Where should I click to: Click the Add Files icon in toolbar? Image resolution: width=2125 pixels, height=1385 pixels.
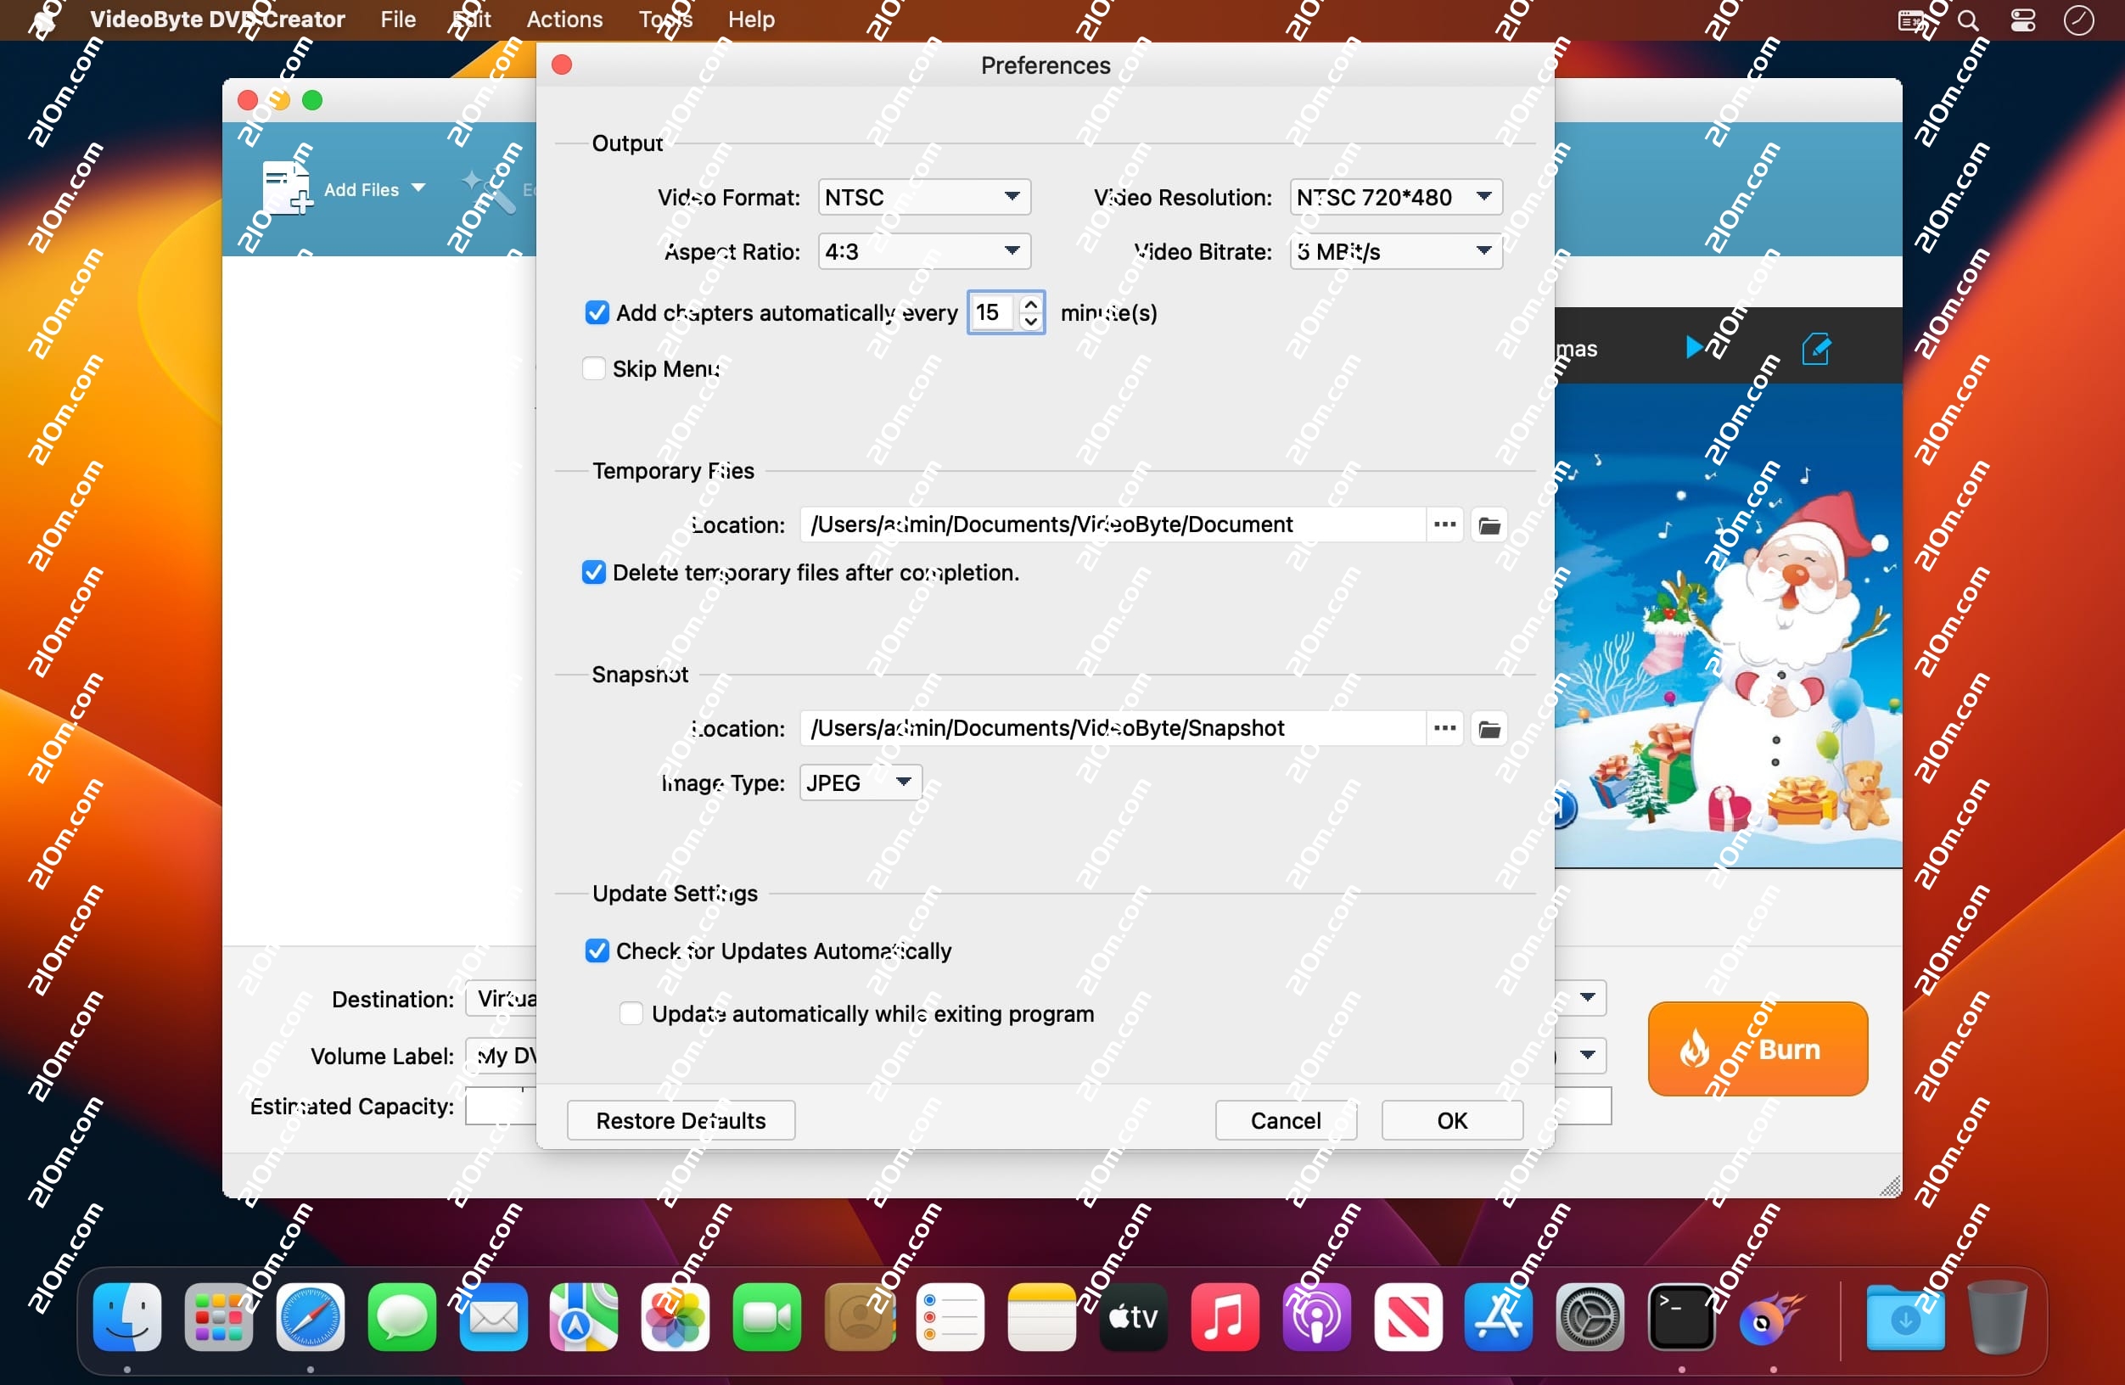pyautogui.click(x=286, y=188)
